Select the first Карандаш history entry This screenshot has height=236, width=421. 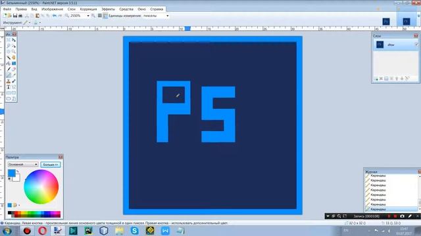pyautogui.click(x=392, y=176)
